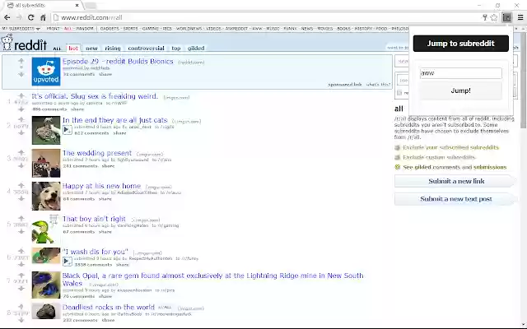The width and height of the screenshot is (527, 329).
Task: Click 'Submit a new text post' button
Action: pyautogui.click(x=456, y=199)
